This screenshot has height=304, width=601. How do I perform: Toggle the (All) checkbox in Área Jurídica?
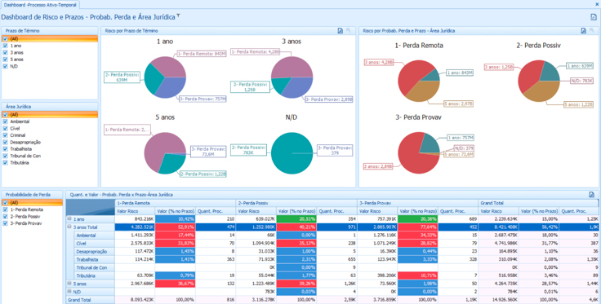(6, 115)
